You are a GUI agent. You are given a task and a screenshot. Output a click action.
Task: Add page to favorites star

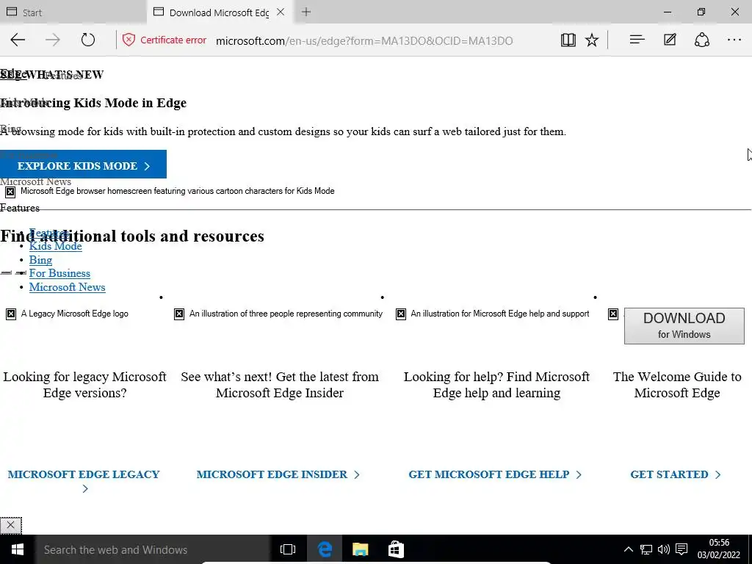pyautogui.click(x=592, y=40)
